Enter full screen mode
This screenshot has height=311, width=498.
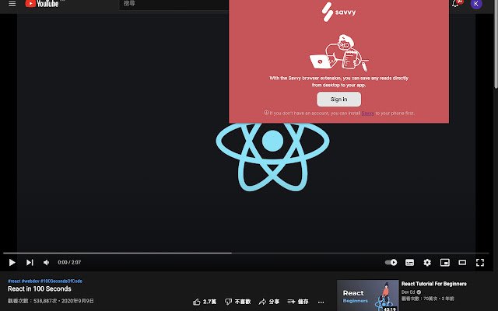point(480,263)
